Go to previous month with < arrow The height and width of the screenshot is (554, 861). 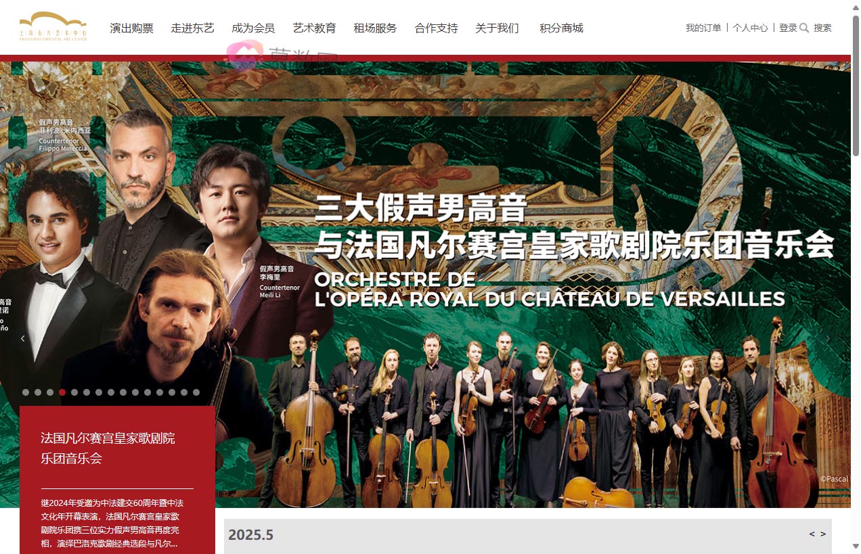tap(812, 534)
